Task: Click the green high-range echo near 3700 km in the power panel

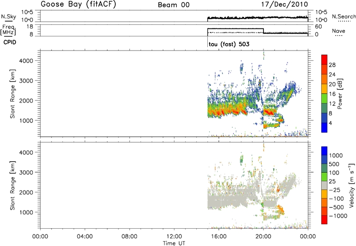Action: pyautogui.click(x=241, y=67)
